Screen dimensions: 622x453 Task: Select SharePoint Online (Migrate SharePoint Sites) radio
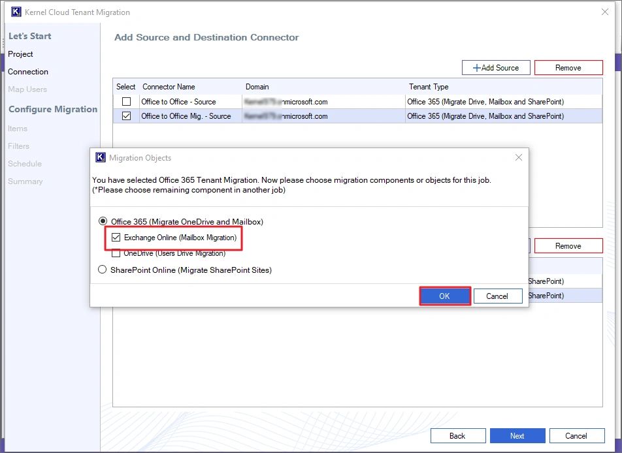click(102, 270)
